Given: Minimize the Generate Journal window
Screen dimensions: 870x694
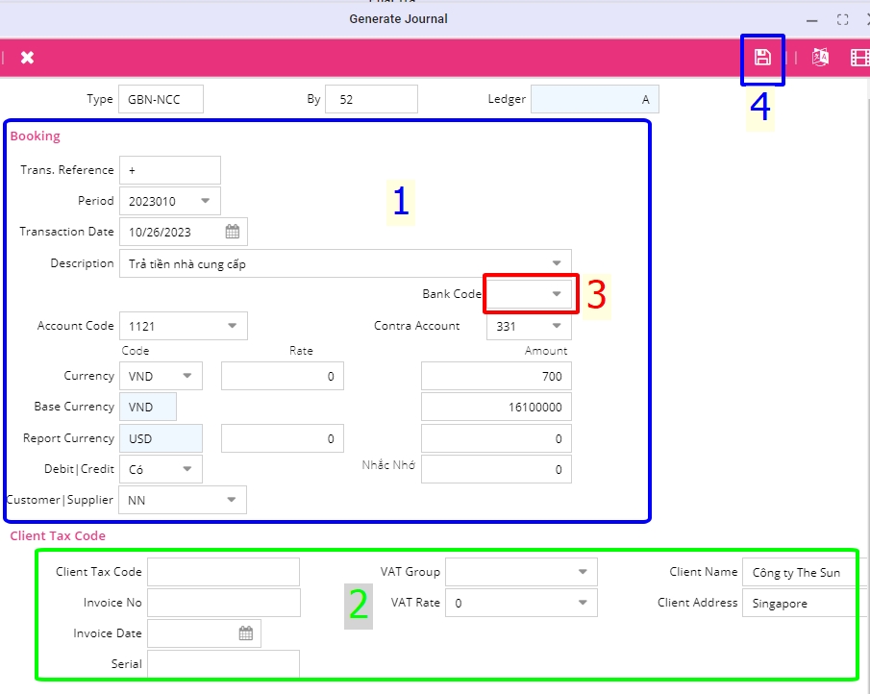Looking at the screenshot, I should click(812, 19).
